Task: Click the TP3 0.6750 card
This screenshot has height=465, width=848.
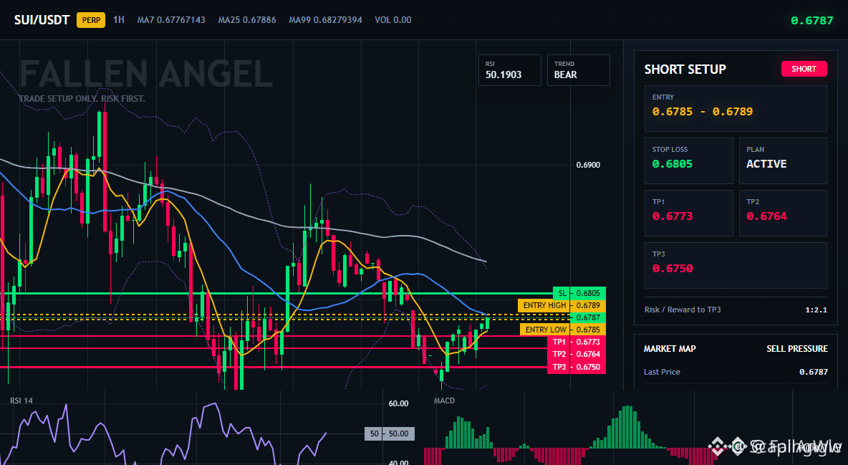Action: click(x=736, y=265)
